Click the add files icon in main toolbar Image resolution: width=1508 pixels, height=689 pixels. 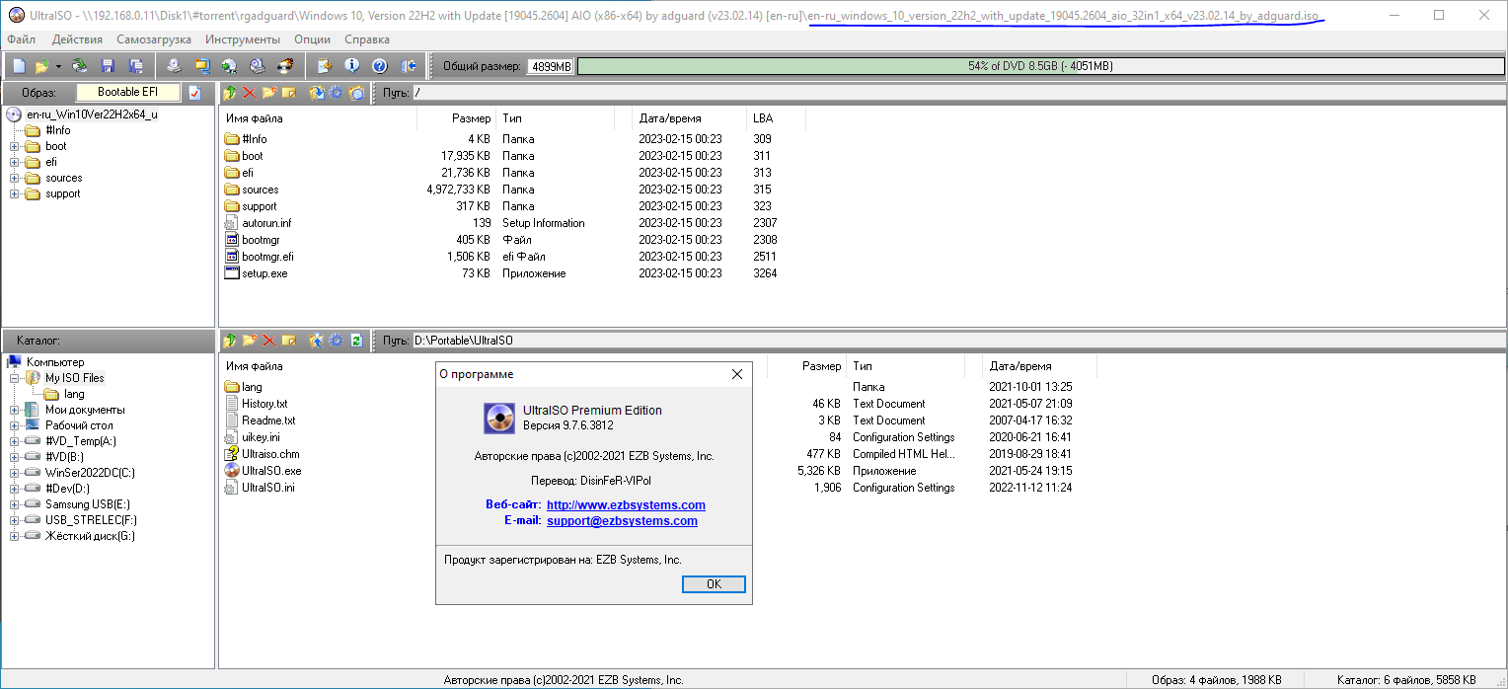325,66
